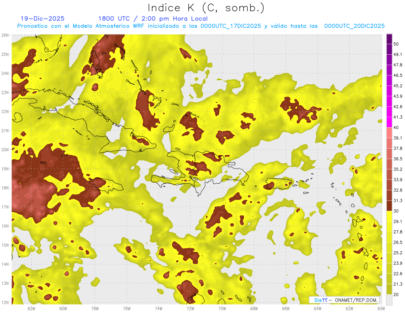Image resolution: width=405 pixels, height=313 pixels.
Task: Click the '22N' latitude axis label
Action: coord(5,111)
